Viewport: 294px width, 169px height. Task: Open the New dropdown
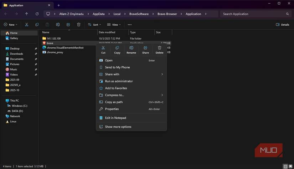pos(11,25)
